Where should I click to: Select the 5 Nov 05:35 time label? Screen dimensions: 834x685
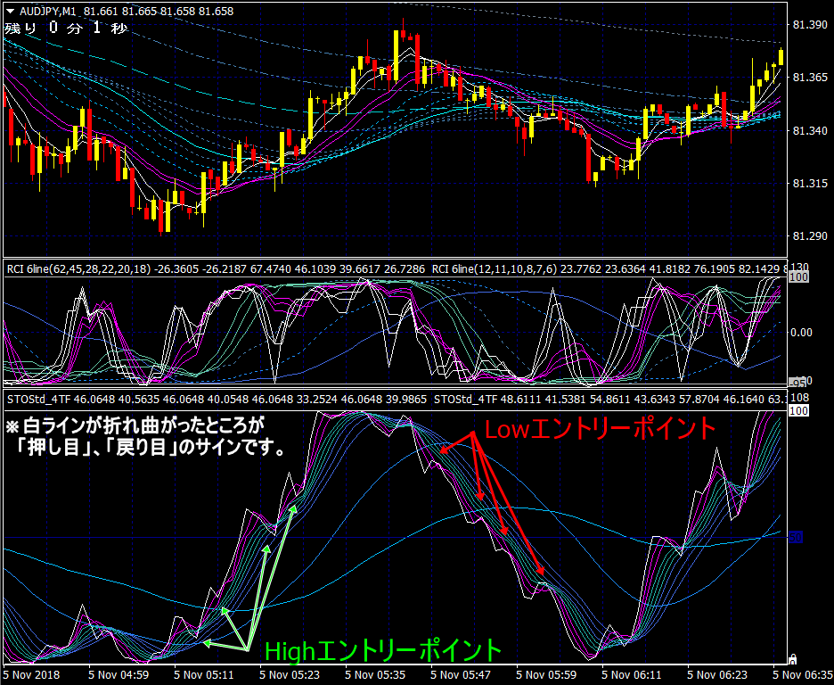377,675
